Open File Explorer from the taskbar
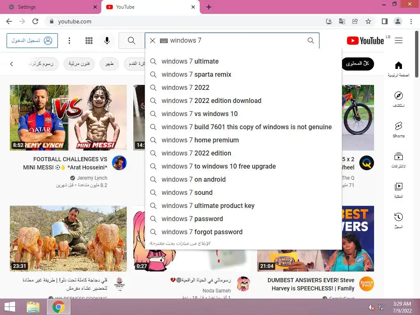Viewport: 420px width, 315px height. coord(33,307)
